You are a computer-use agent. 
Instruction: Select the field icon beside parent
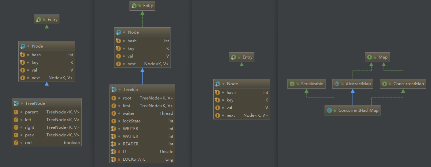tap(16, 112)
